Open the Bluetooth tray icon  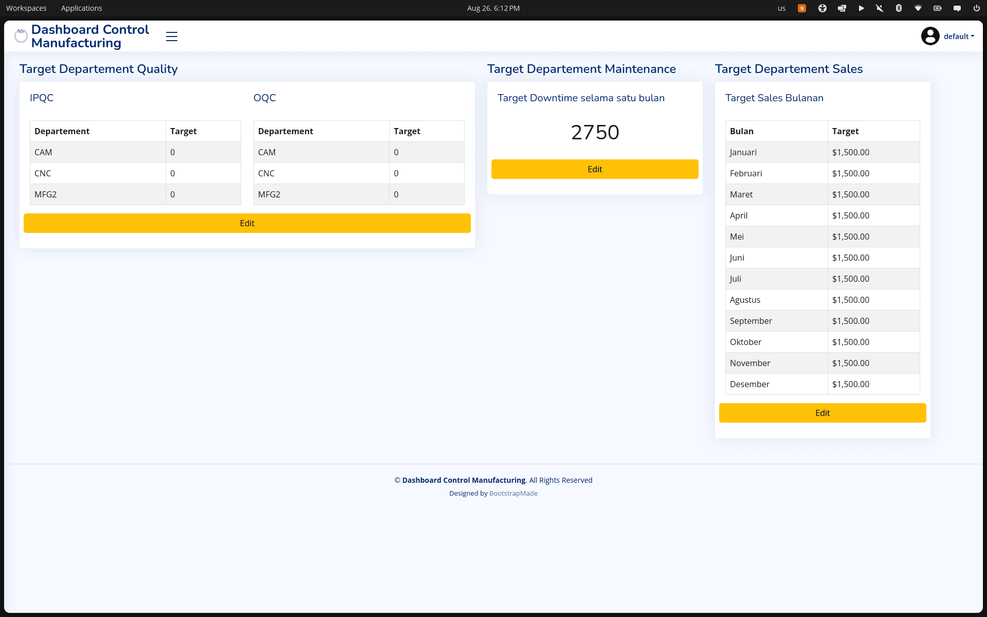899,8
